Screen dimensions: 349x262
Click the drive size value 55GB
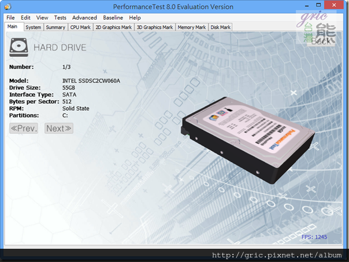[69, 88]
